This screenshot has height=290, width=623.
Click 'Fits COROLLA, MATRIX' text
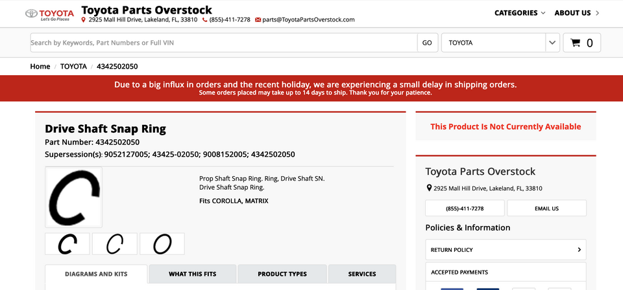pos(234,201)
